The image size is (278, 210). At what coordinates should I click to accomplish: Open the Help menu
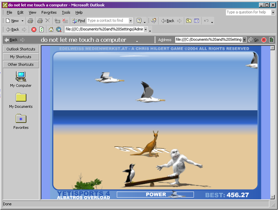79,13
